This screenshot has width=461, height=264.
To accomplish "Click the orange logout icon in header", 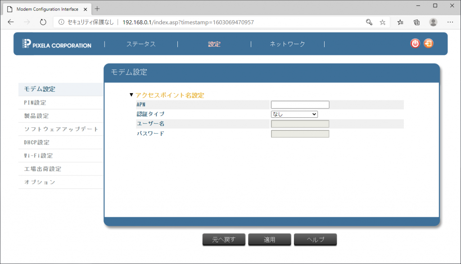I will click(x=429, y=44).
